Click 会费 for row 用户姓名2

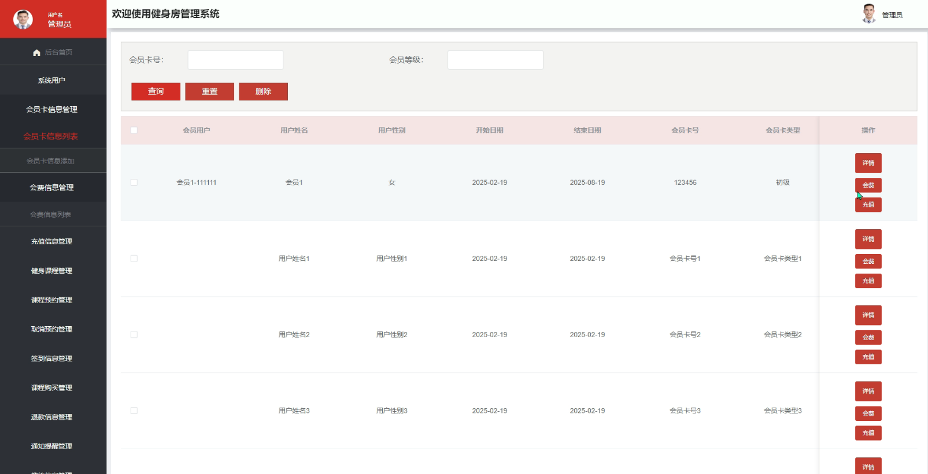[x=868, y=337]
